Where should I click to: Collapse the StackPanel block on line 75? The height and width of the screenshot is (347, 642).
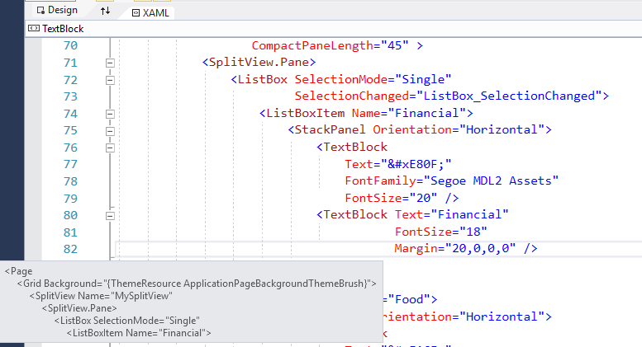pyautogui.click(x=109, y=130)
